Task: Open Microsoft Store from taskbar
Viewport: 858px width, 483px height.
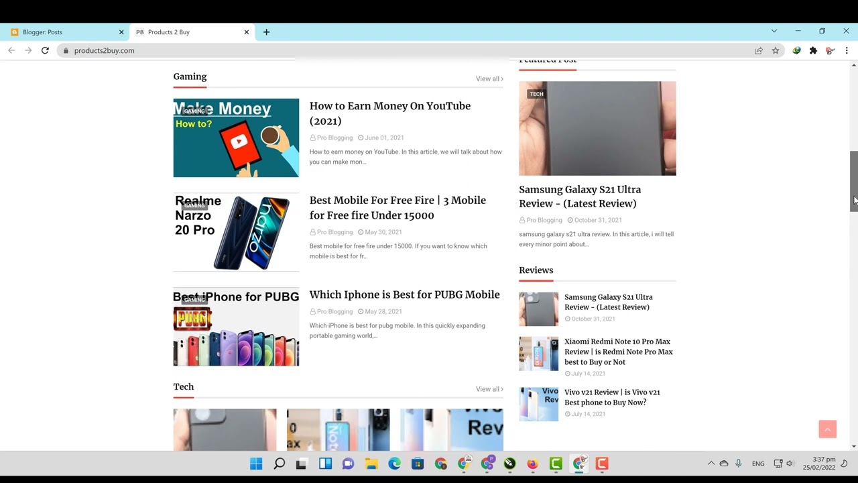Action: [x=418, y=464]
